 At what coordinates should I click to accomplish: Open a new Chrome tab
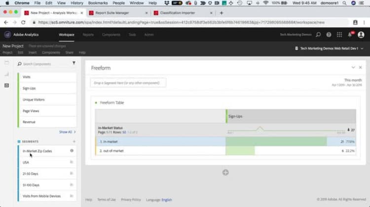tap(222, 13)
